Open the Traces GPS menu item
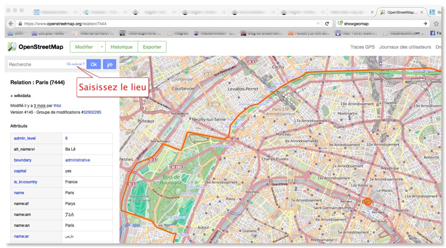This screenshot has width=446, height=248. (362, 47)
